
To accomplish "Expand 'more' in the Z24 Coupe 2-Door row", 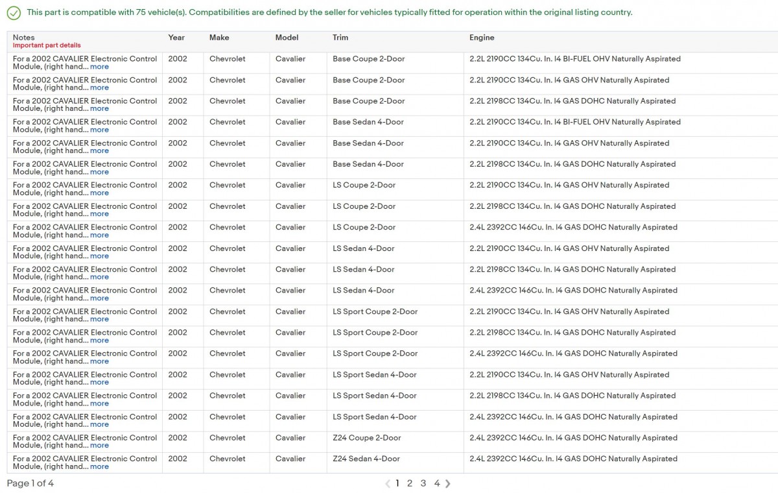I will [99, 446].
